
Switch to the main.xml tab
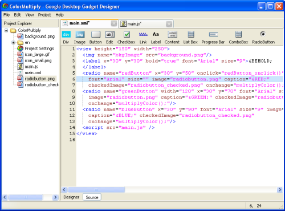pos(89,23)
